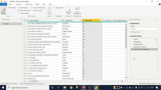Click Agency ID column number type icon
Viewport: 161px width, 90px height.
[x=104, y=20]
